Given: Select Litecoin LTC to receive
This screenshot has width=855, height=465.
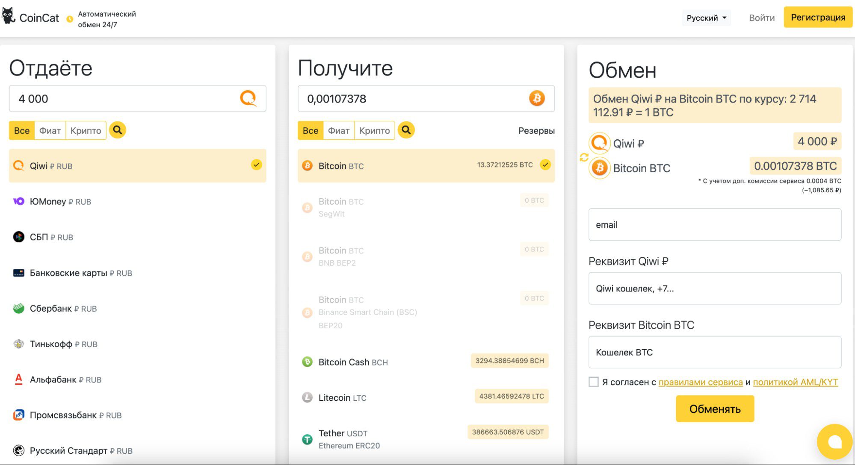Looking at the screenshot, I should pos(426,397).
